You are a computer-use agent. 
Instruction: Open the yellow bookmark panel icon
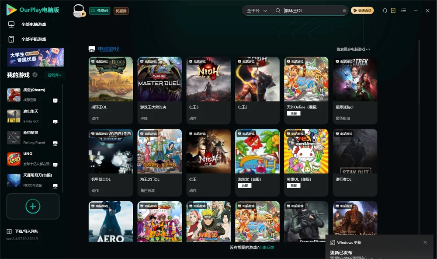point(393,10)
